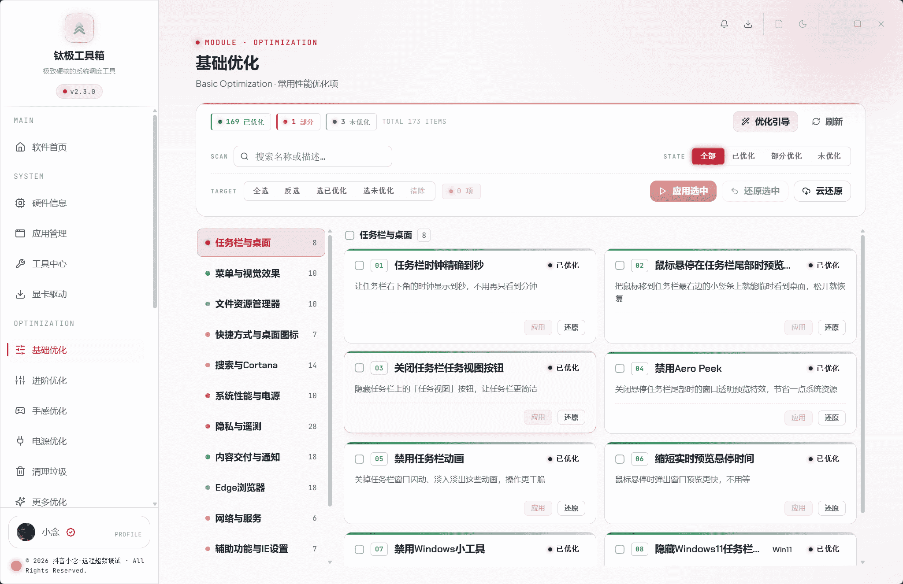Check item 02 鼠标悬停 checkbox

[620, 265]
